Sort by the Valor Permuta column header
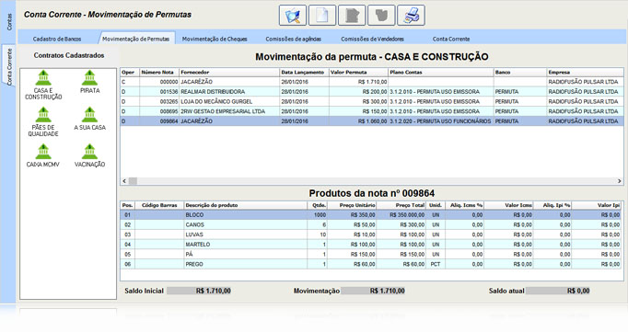The height and width of the screenshot is (332, 628). pos(358,73)
